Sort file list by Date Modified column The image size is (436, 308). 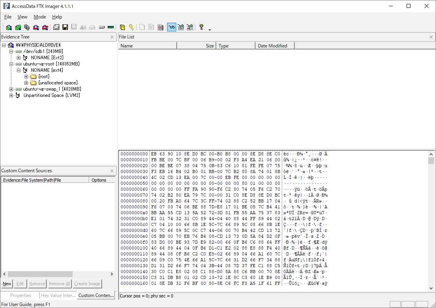[275, 46]
